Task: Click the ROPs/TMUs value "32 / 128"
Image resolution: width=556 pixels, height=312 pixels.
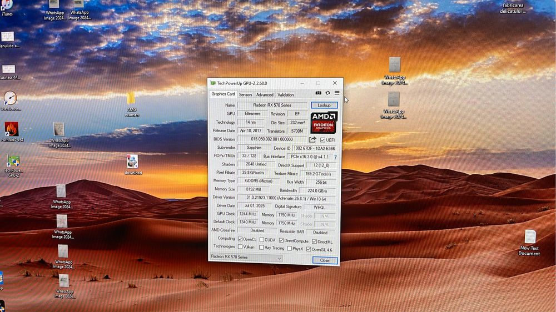Action: click(249, 156)
